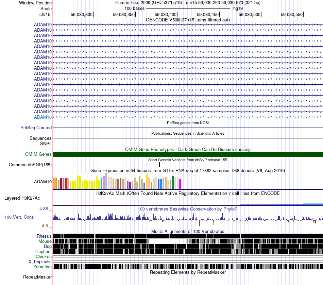Click the magenta bar in GTEx chart
This screenshot has width=323, height=285.
pyautogui.click(x=180, y=184)
